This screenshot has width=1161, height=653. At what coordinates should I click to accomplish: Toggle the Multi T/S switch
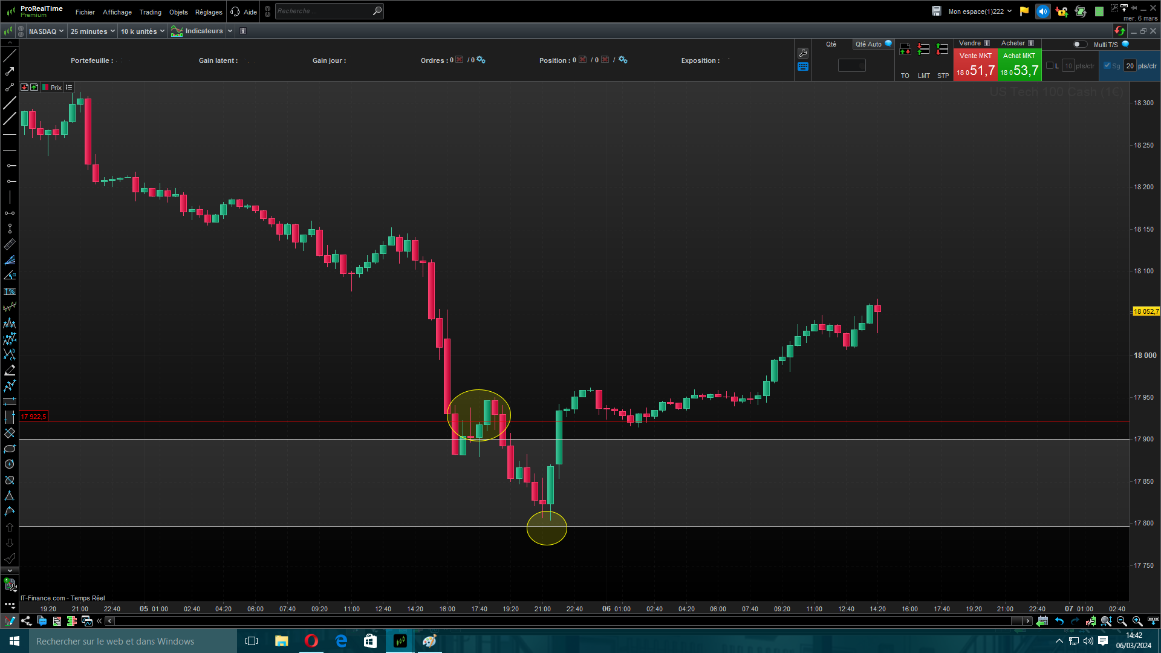pos(1079,44)
